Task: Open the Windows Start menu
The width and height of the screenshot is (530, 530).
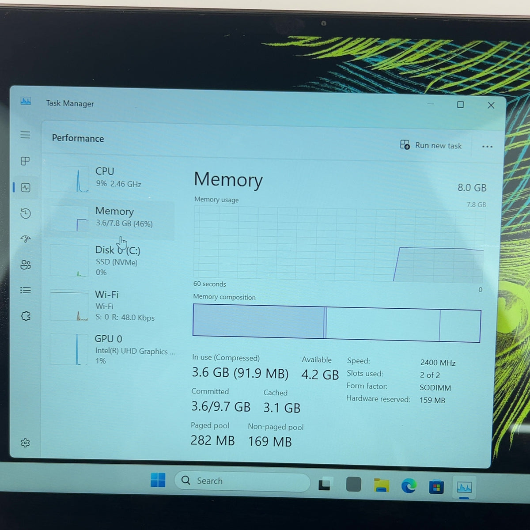Action: pos(158,480)
